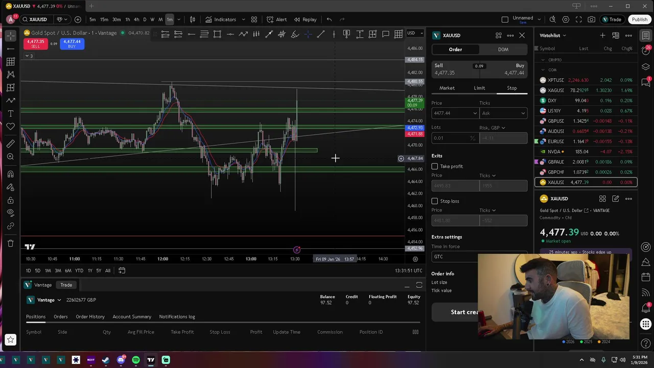Expand the Risk, GBP dropdown label
The height and width of the screenshot is (368, 654).
(492, 128)
